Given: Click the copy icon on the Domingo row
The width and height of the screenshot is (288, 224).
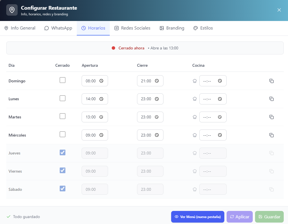Looking at the screenshot, I should click(272, 81).
